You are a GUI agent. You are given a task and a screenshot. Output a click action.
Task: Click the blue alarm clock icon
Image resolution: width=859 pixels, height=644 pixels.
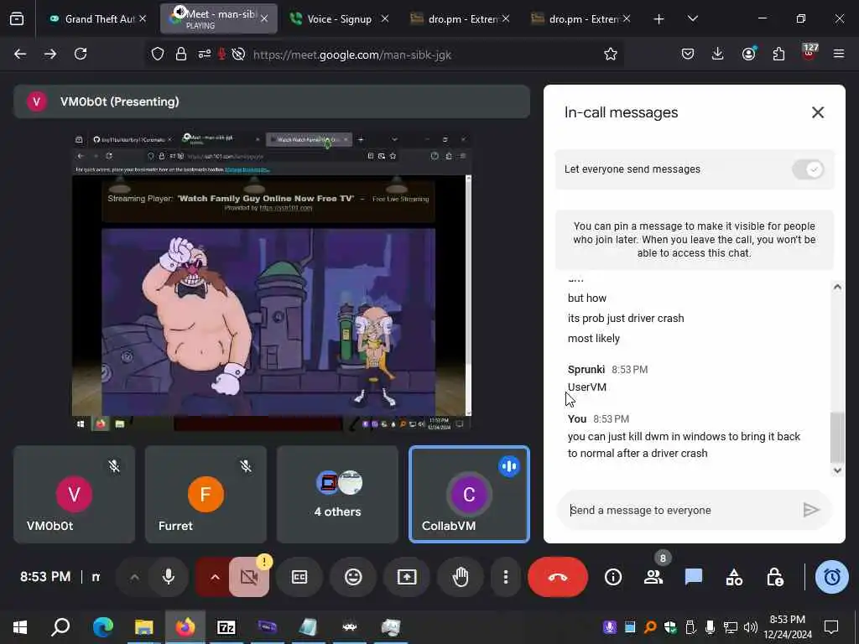click(832, 577)
